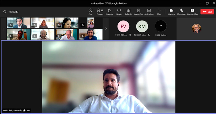Open the Aplicativos apps panel
This screenshot has width=216, height=114.
pos(149,12)
